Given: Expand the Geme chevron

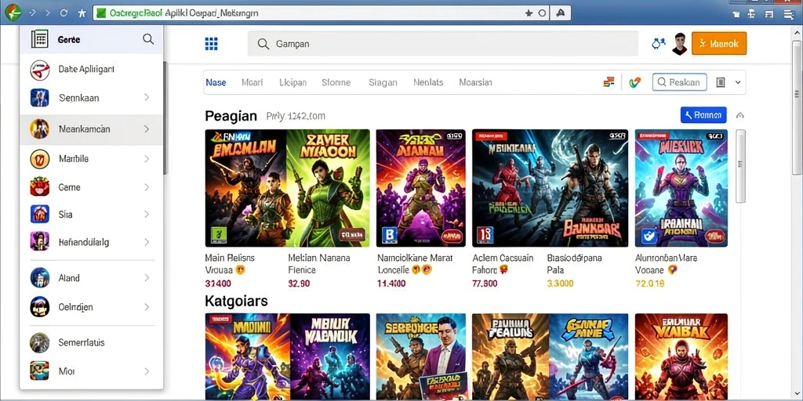Looking at the screenshot, I should tap(147, 187).
